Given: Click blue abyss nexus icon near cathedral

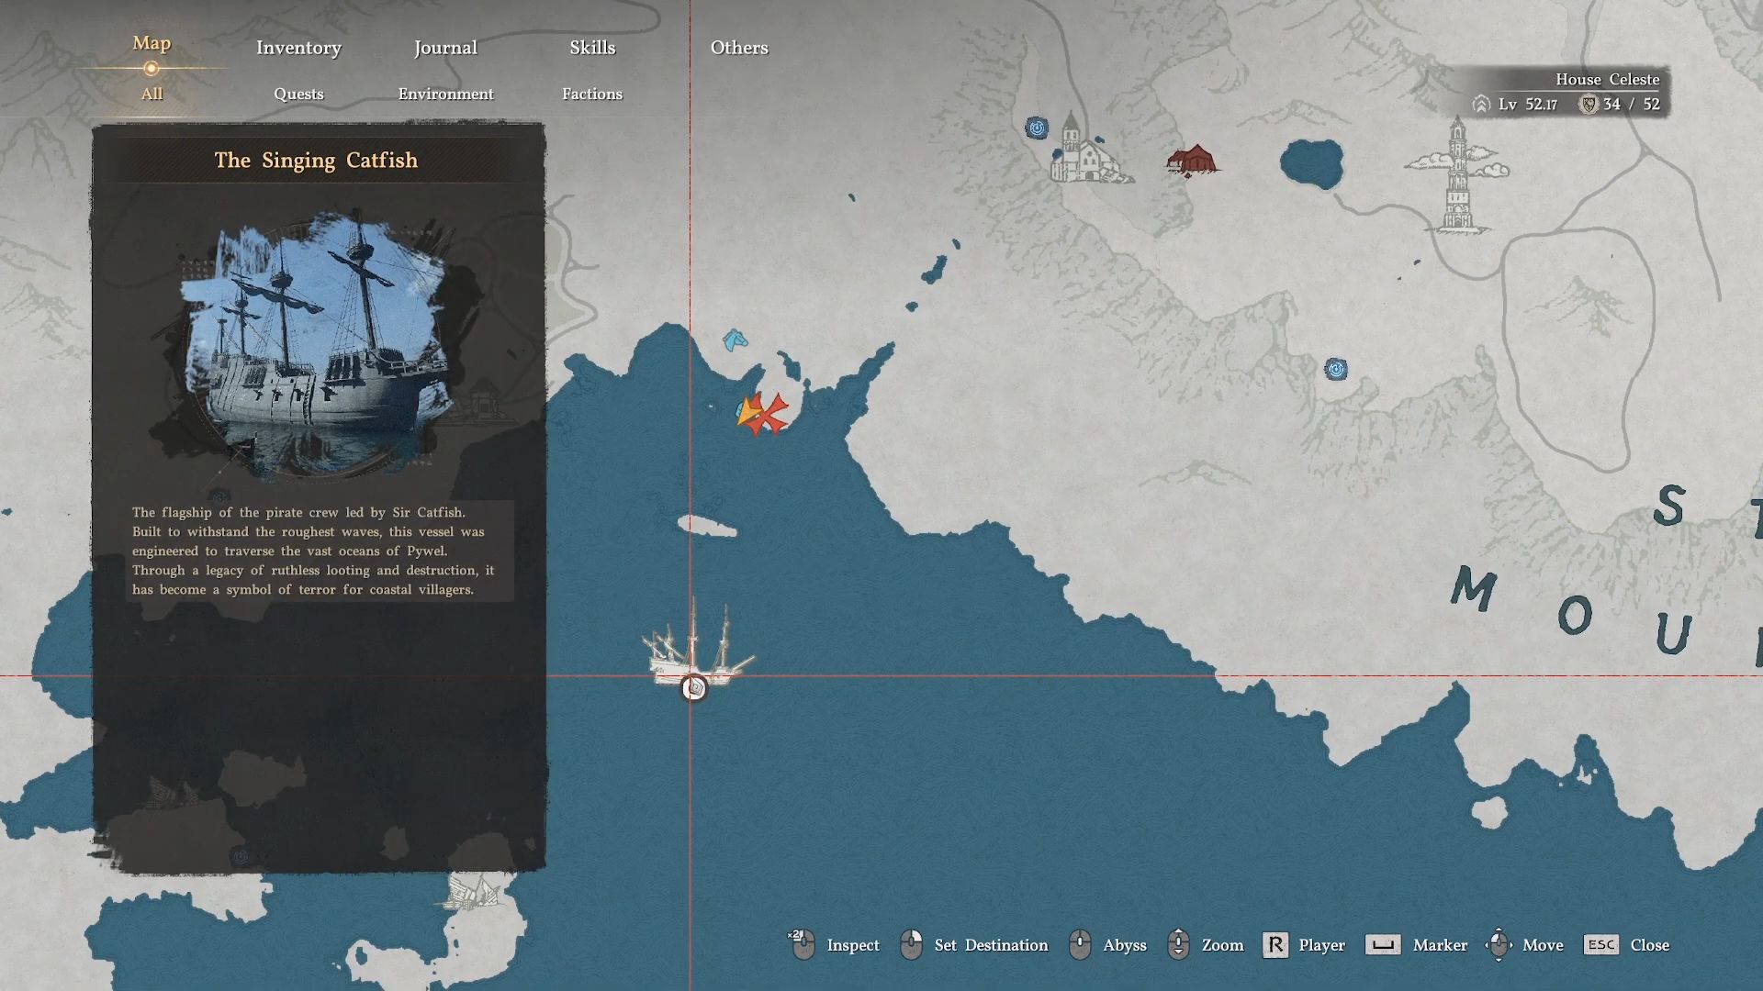Looking at the screenshot, I should [1037, 128].
